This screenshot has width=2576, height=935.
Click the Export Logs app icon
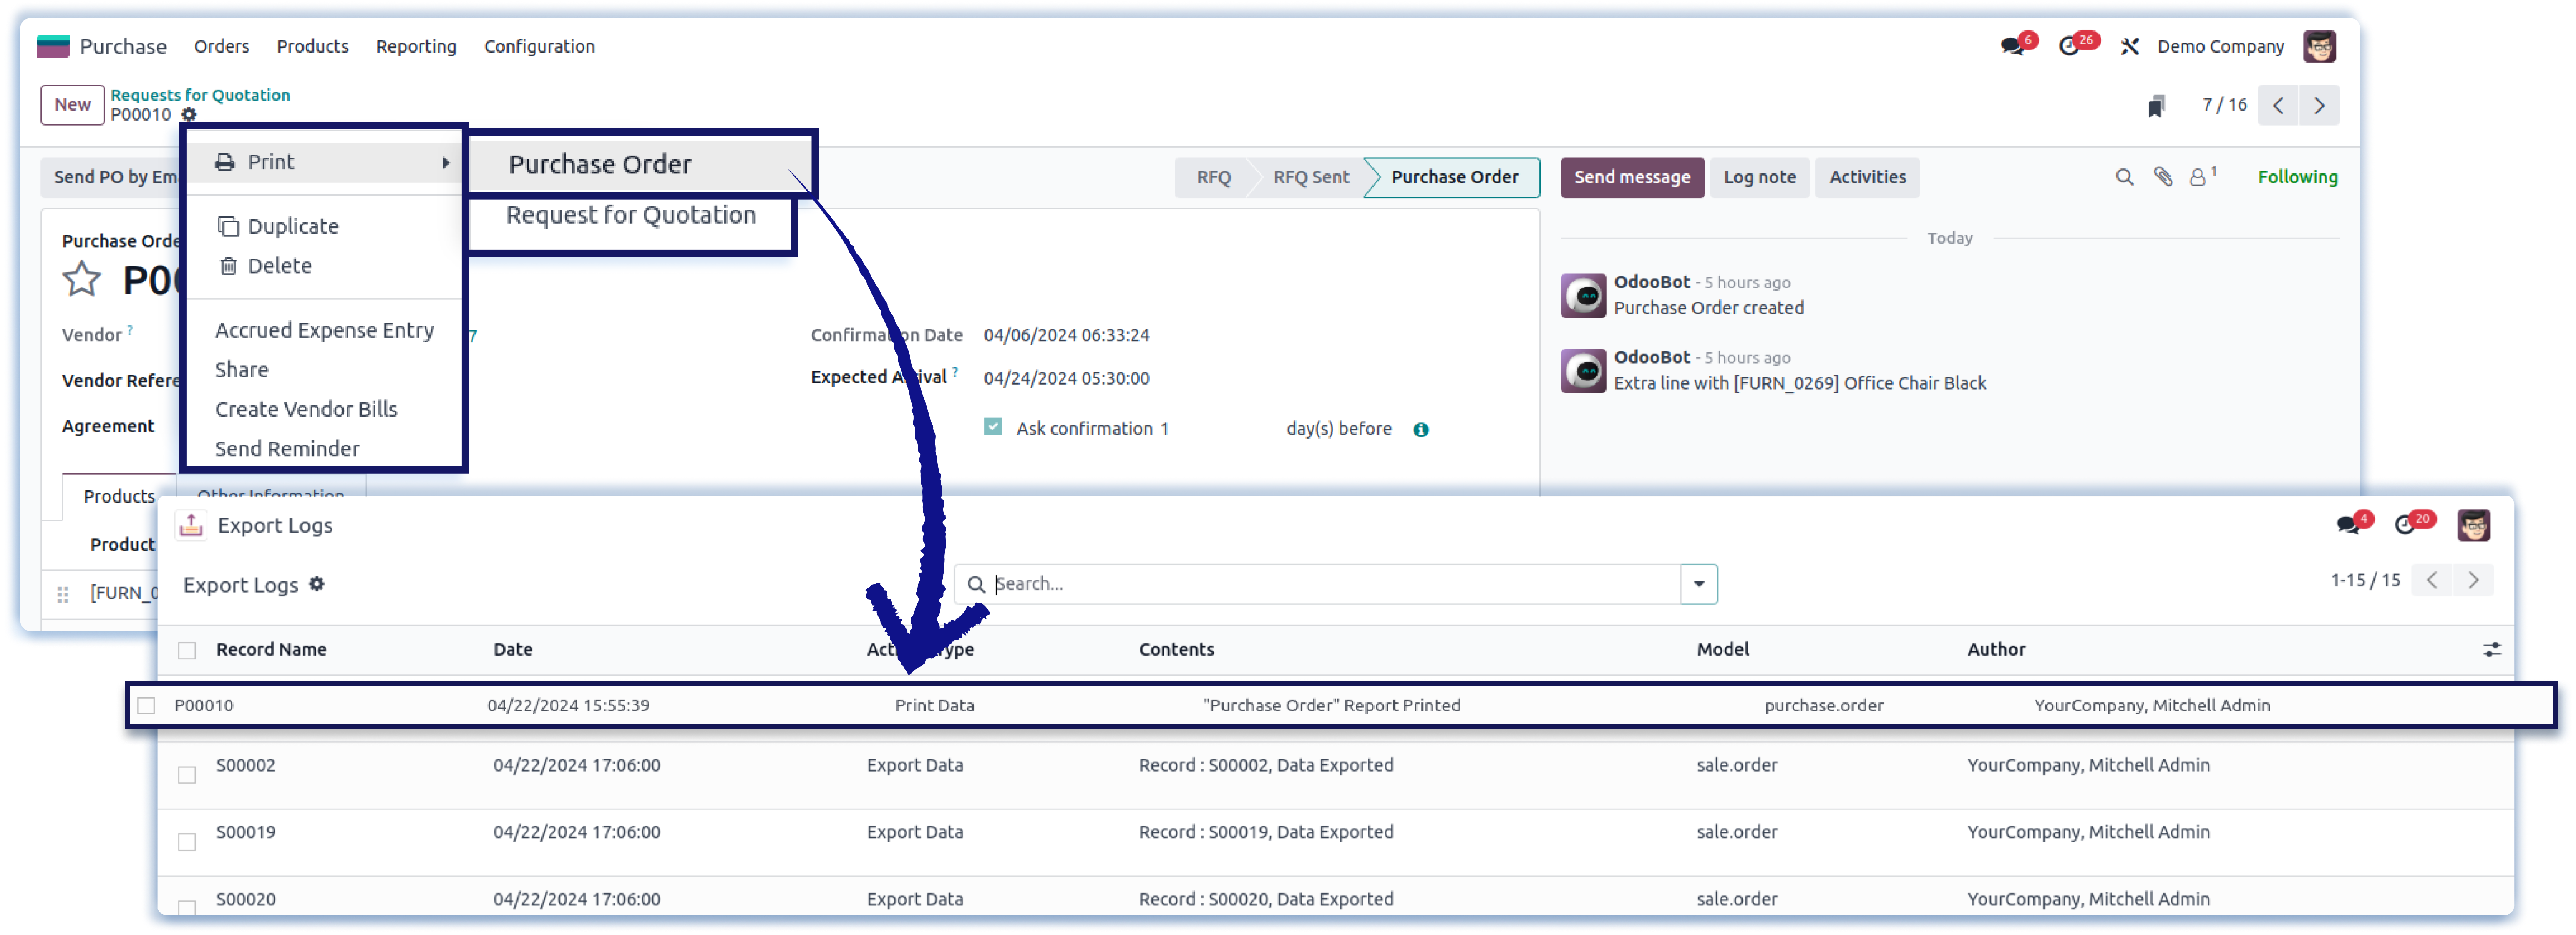pyautogui.click(x=191, y=525)
